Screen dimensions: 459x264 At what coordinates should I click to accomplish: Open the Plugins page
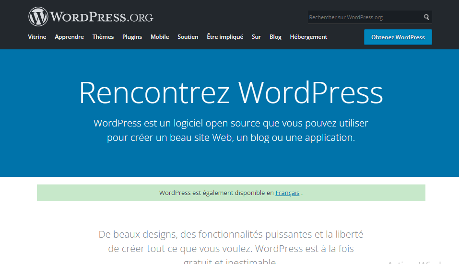click(x=132, y=37)
